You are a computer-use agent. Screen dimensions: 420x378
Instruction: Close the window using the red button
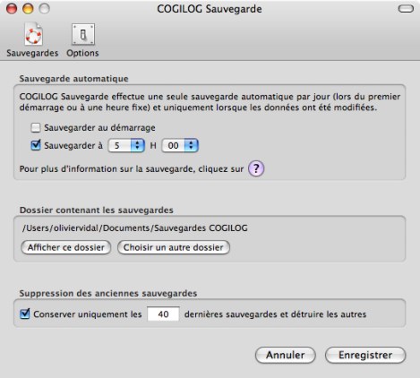coord(12,9)
